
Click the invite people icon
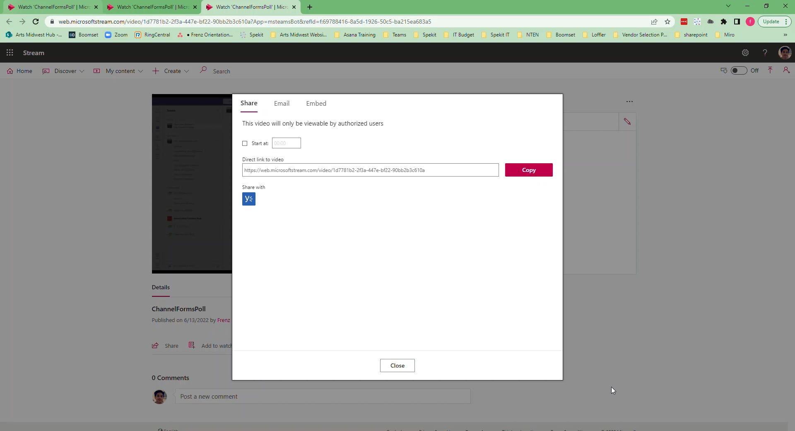(x=786, y=70)
